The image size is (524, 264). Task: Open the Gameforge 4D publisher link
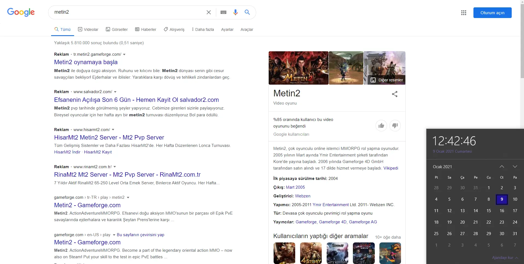(x=333, y=222)
